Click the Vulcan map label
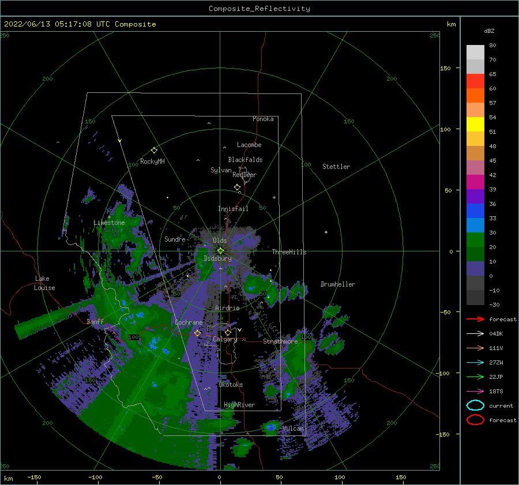Screen dimensions: 519x485 (x=294, y=428)
